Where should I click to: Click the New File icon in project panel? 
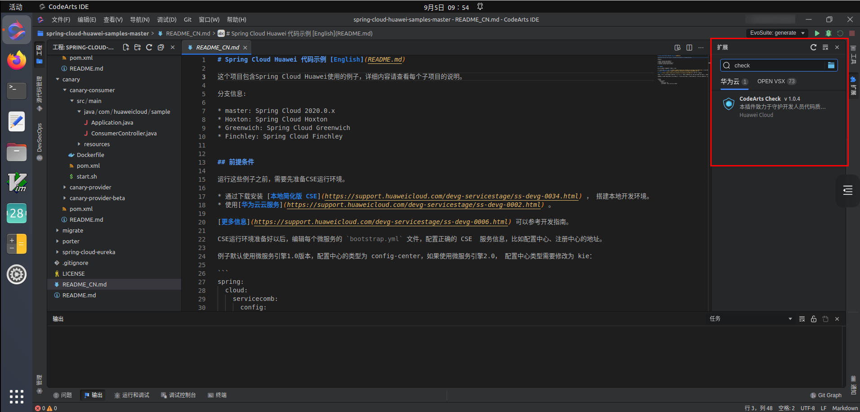tap(126, 47)
